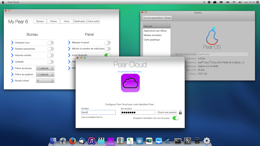Click the large purple Pear Cloud logo
Image resolution: width=260 pixels, height=146 pixels.
tap(130, 83)
